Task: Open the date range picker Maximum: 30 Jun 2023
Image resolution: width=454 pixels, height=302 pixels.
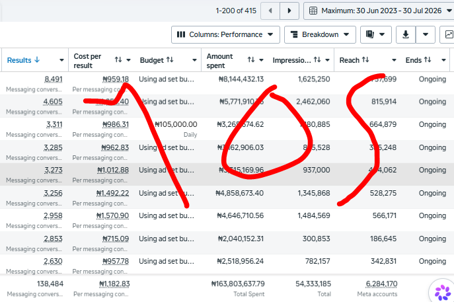Action: coord(380,11)
